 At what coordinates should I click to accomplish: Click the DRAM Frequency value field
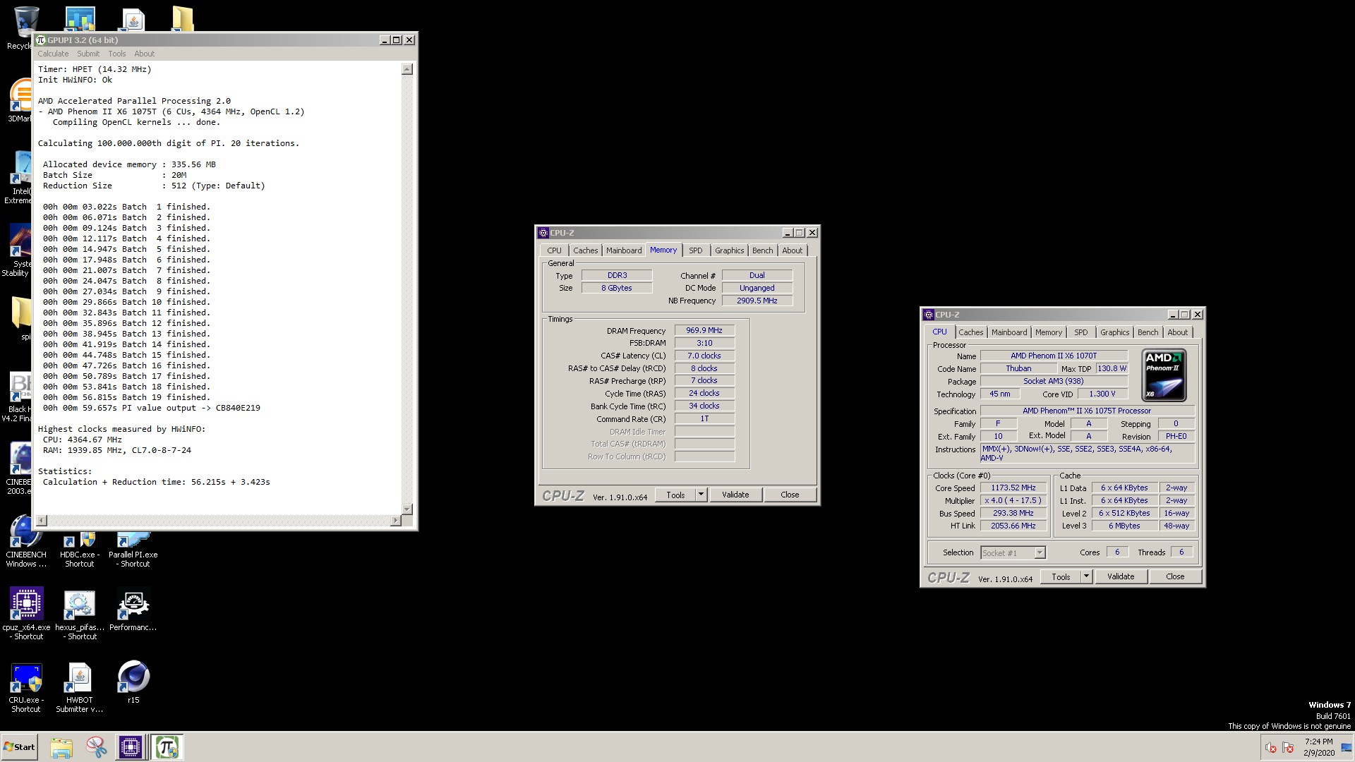point(704,330)
